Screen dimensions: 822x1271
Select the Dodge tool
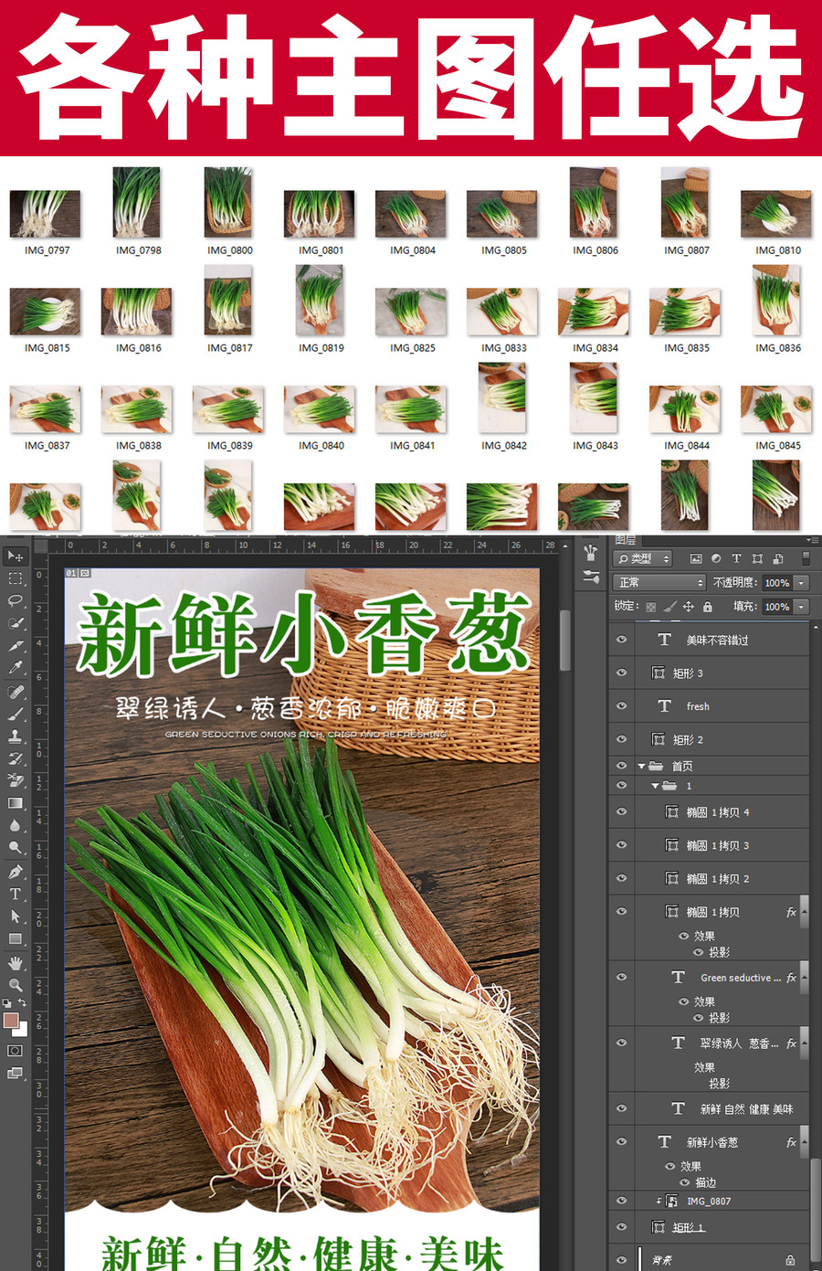point(15,848)
